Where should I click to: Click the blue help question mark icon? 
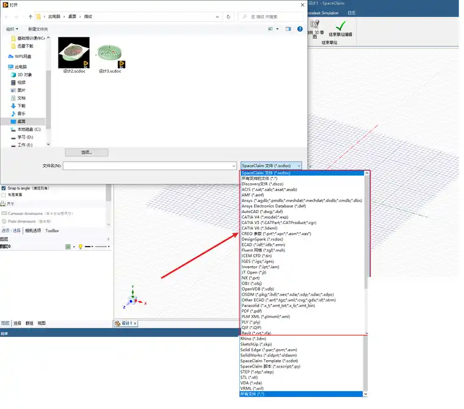[x=300, y=29]
